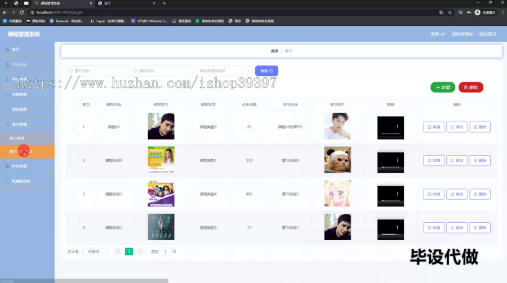This screenshot has height=283, width=507.
Task: Click 删除 for the 课程名称9 row
Action: coord(480,160)
